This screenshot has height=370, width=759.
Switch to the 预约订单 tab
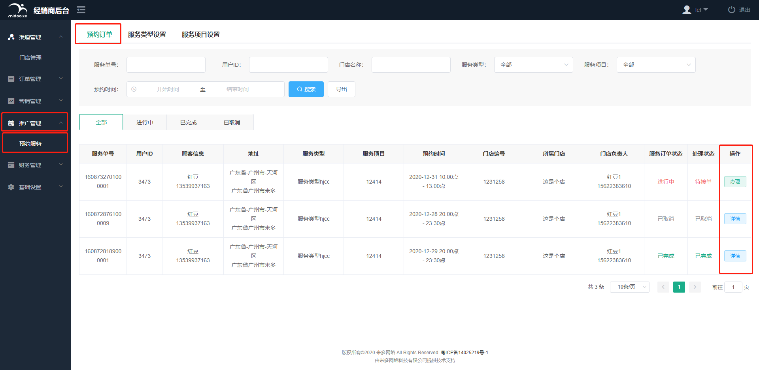pyautogui.click(x=100, y=34)
